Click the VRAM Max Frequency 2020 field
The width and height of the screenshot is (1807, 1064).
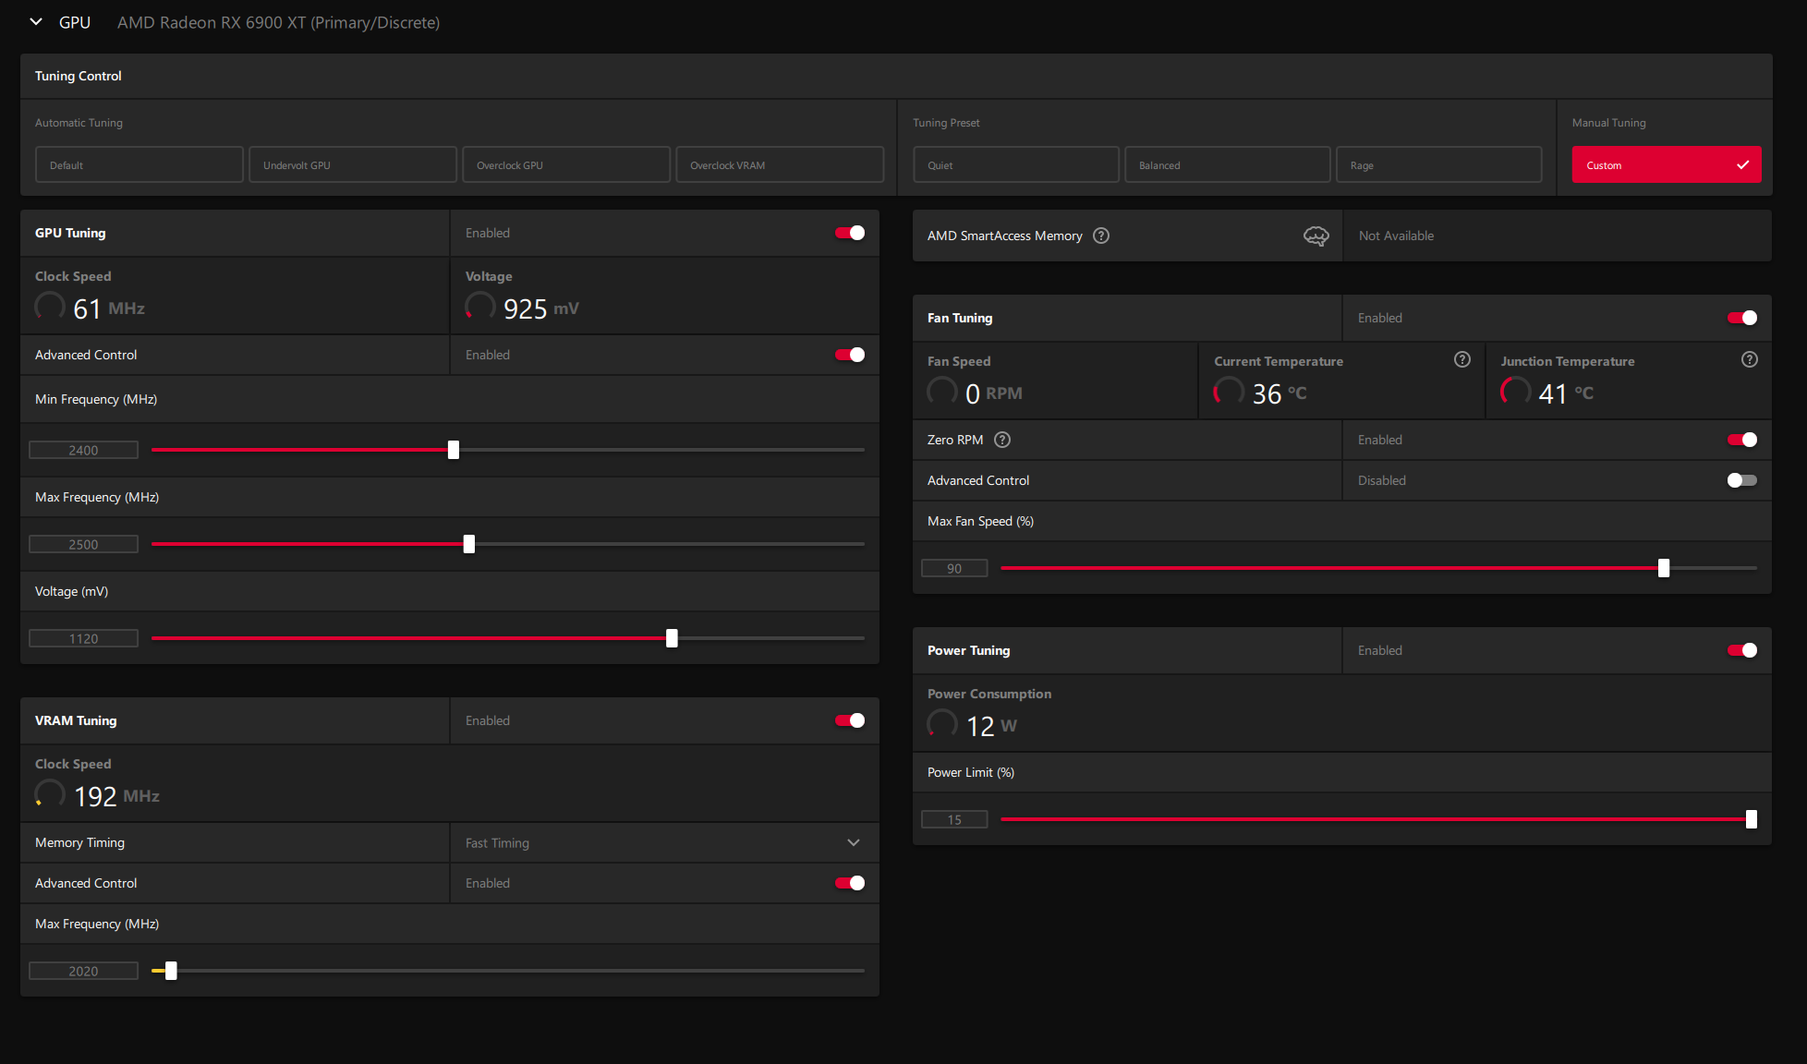point(83,971)
